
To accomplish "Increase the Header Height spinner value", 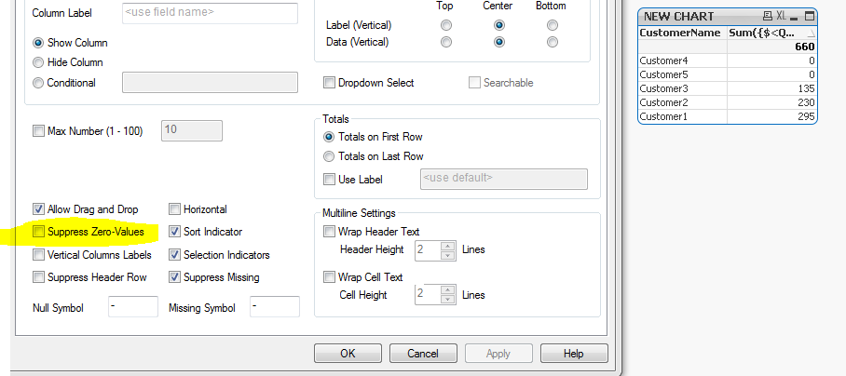I will coord(448,245).
